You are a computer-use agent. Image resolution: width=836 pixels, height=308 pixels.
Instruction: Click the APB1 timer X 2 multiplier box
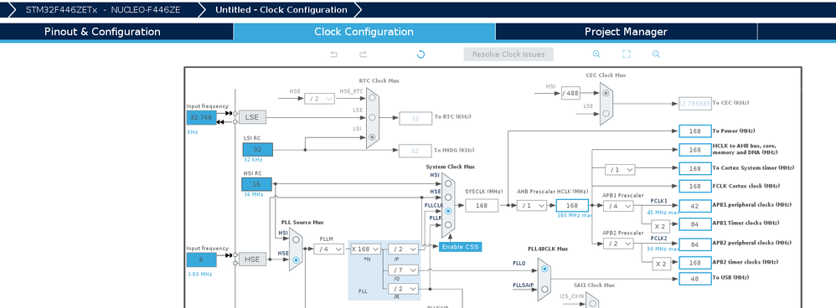click(x=660, y=226)
